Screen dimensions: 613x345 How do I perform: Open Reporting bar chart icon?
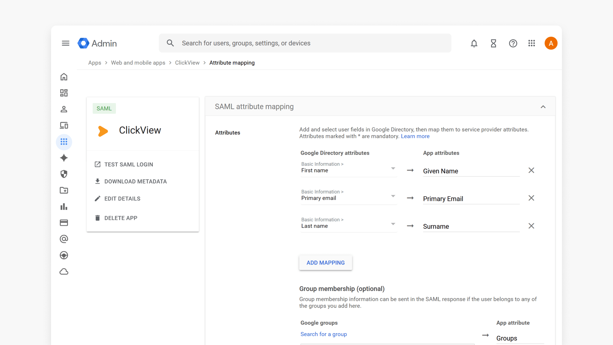[x=64, y=207]
